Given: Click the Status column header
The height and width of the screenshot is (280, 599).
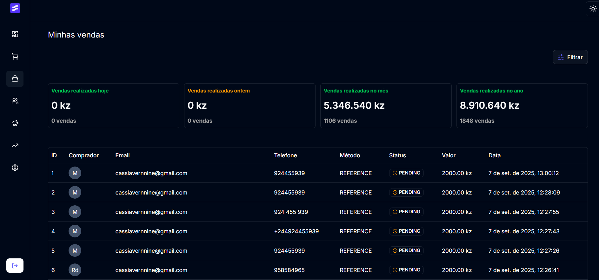Looking at the screenshot, I should [x=397, y=155].
